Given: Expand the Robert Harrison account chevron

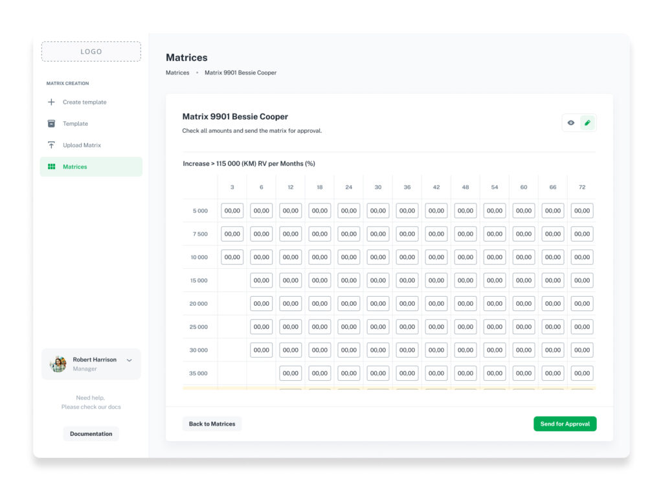Looking at the screenshot, I should (x=129, y=360).
